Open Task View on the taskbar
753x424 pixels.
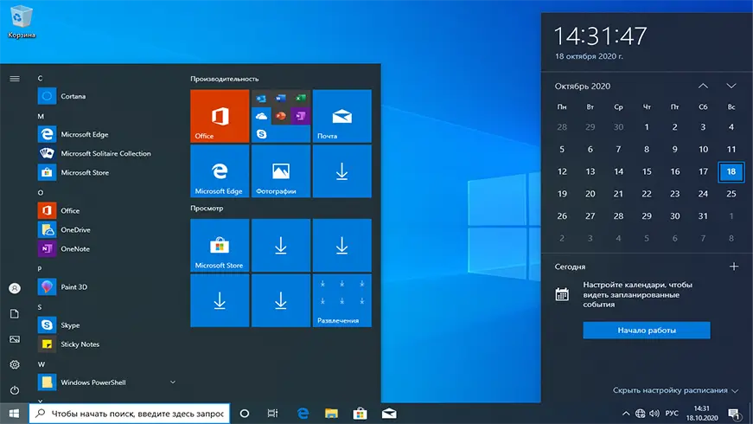pos(272,414)
